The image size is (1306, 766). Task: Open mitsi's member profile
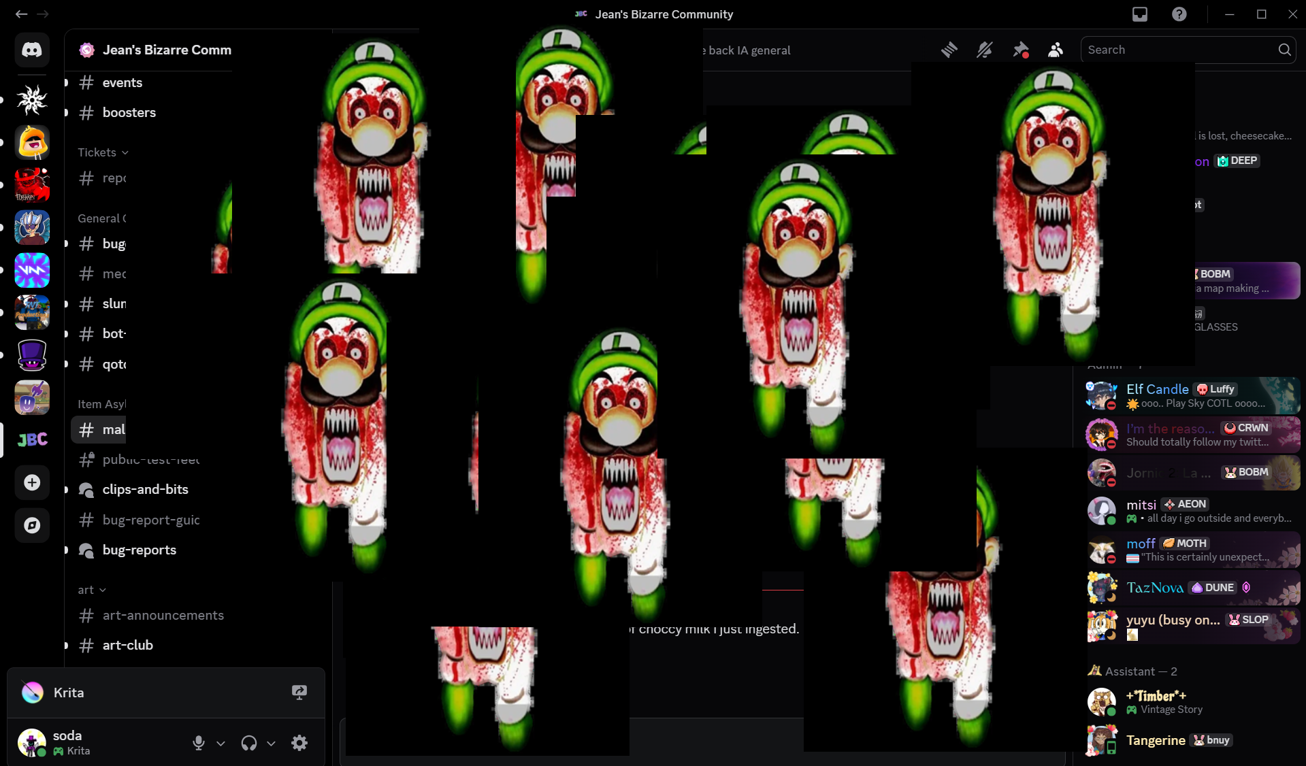pos(1192,511)
